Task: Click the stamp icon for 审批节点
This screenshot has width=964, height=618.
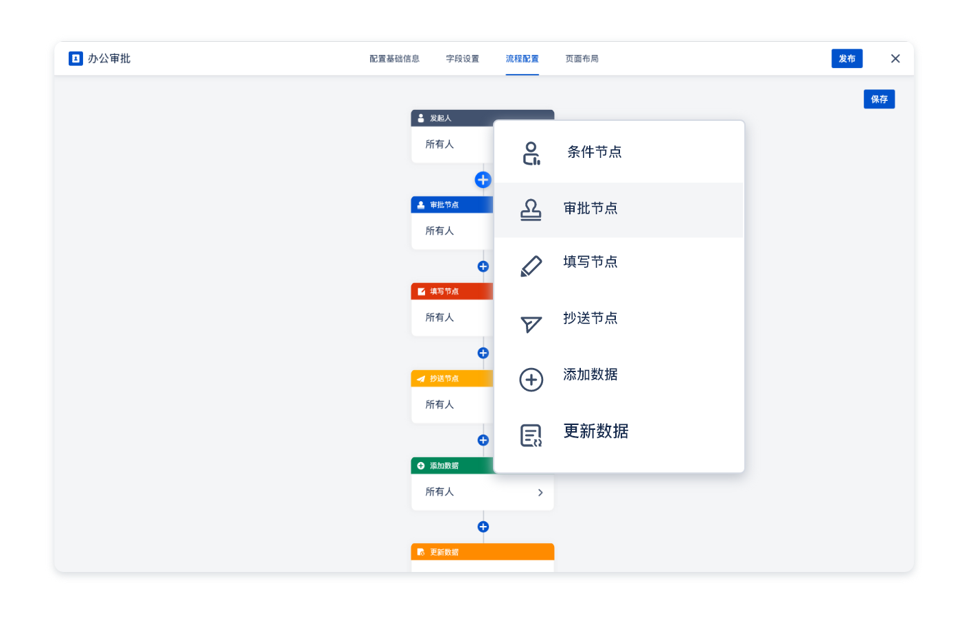Action: coord(531,209)
